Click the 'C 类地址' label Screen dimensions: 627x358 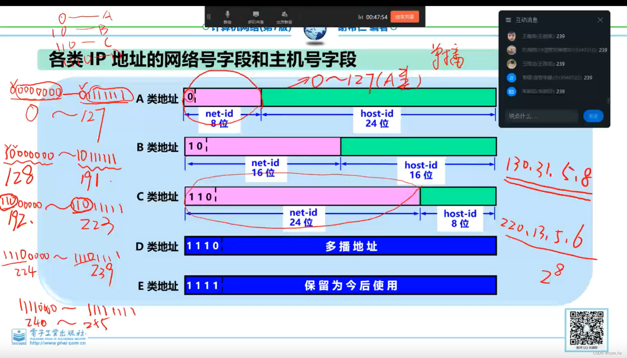point(157,197)
